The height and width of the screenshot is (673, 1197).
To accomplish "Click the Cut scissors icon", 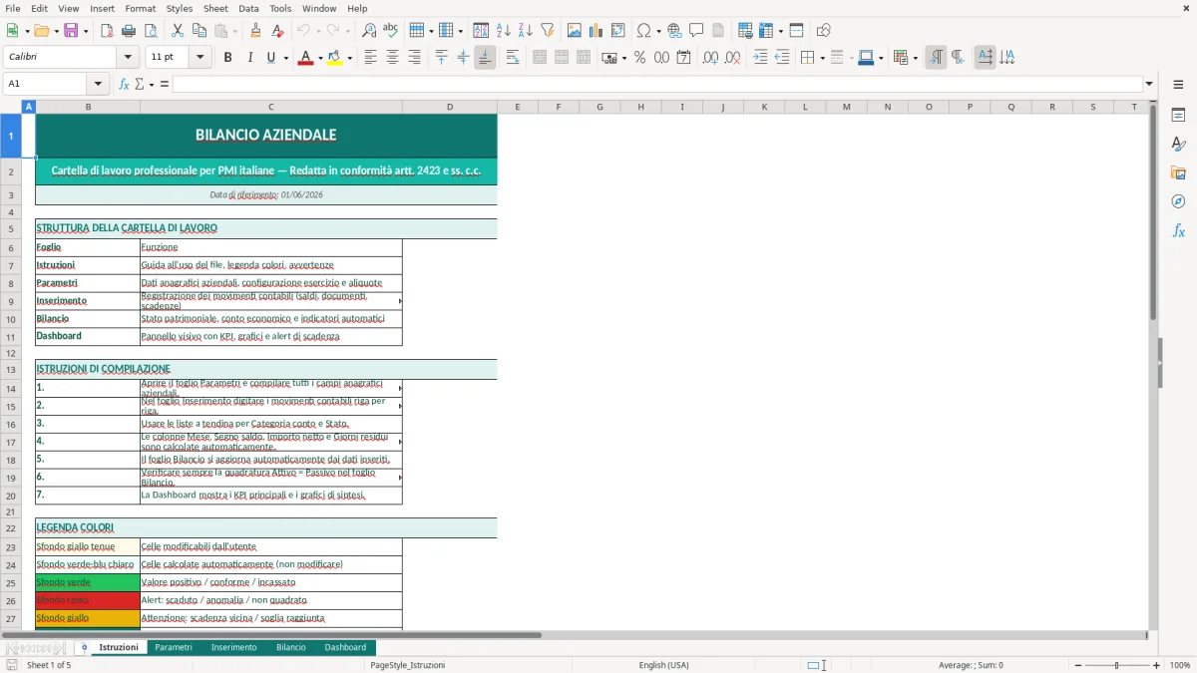I will coord(178,31).
